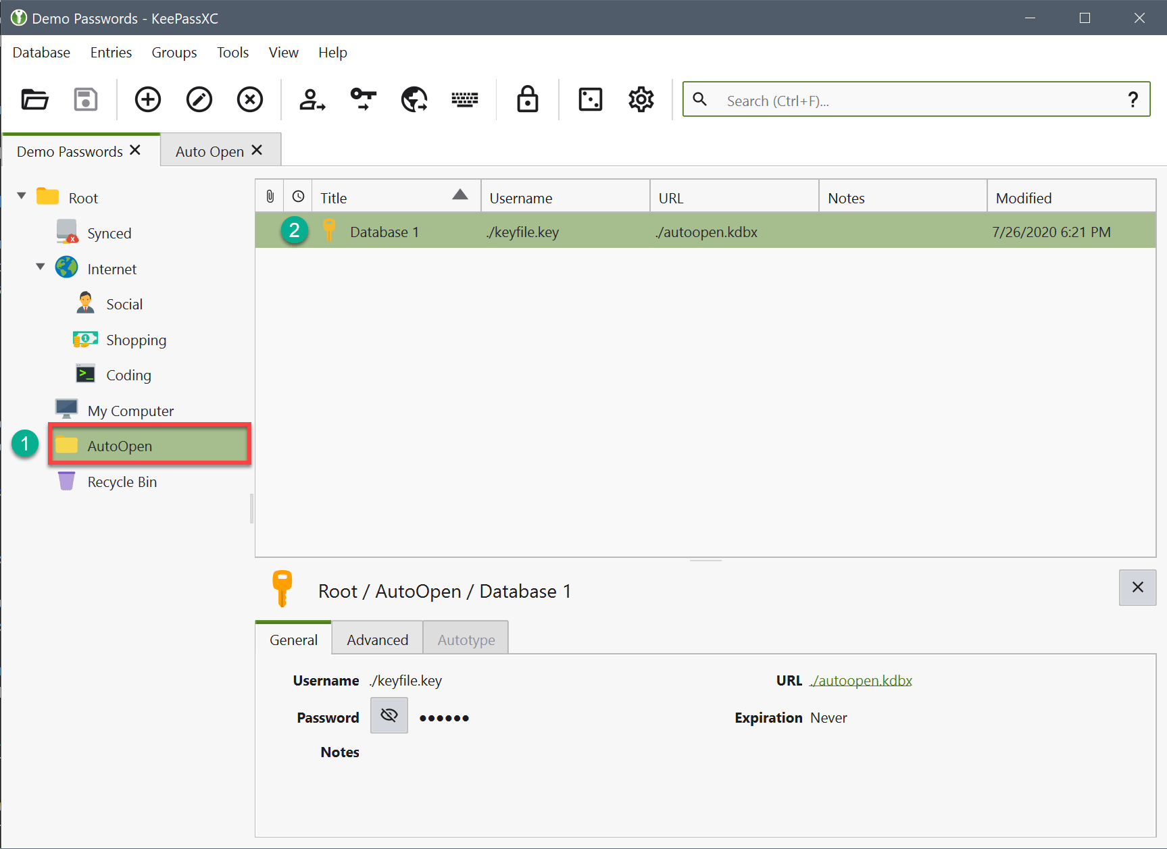Click the Edit Entry pencil icon

(199, 100)
